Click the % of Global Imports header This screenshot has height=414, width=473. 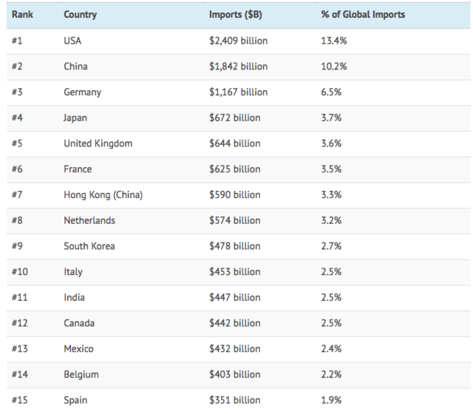click(363, 15)
